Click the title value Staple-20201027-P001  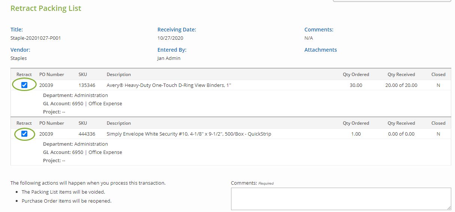tap(36, 38)
